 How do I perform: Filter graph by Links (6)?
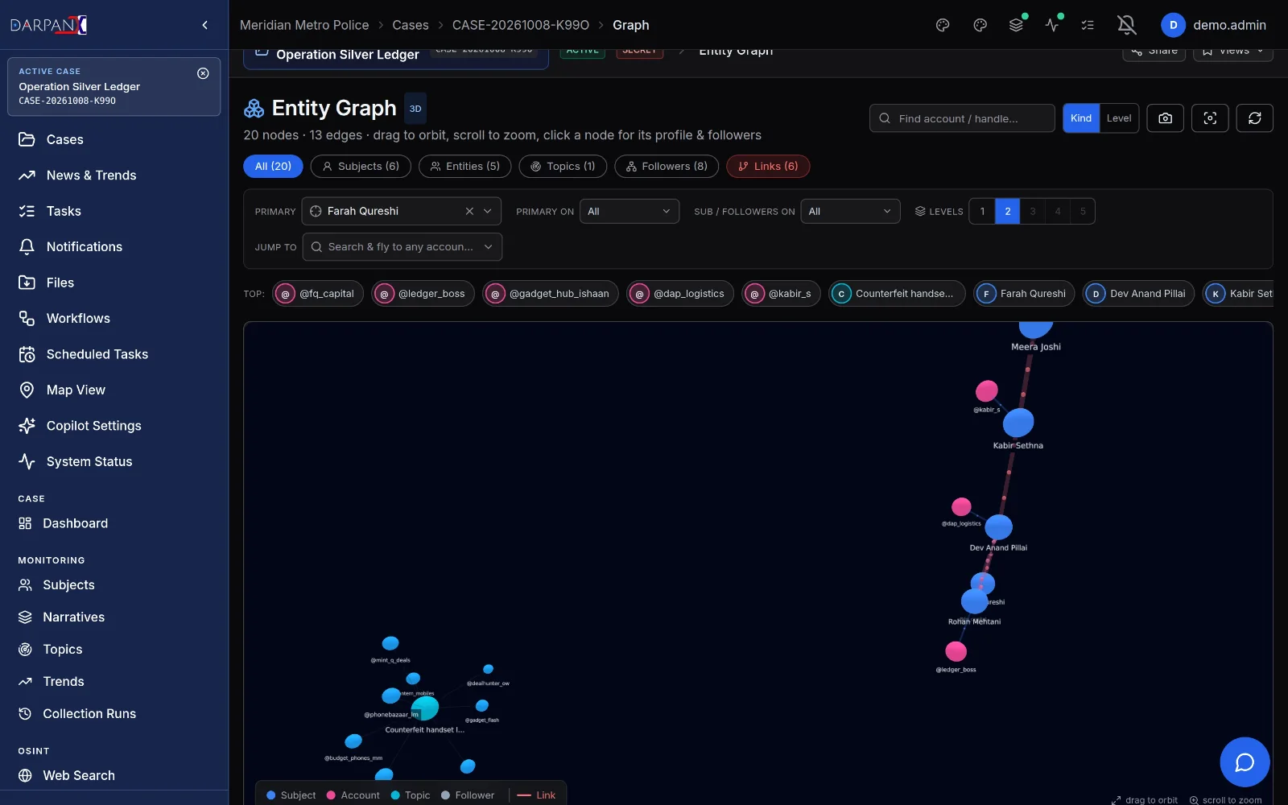768,167
